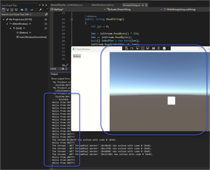Collapse the [MainWindow] tree node

7,24
